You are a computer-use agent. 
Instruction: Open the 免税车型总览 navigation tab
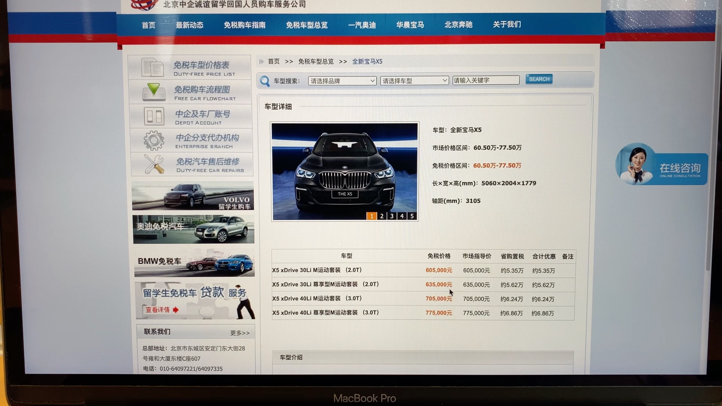(x=306, y=25)
